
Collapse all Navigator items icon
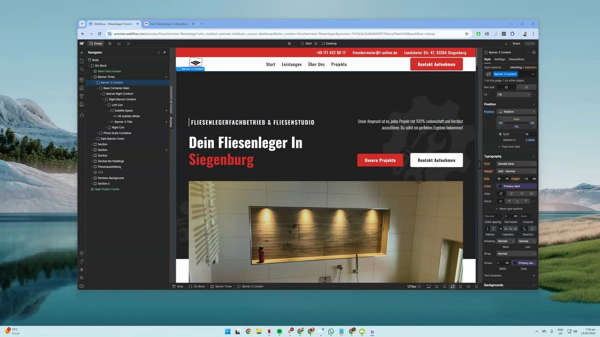[159, 52]
